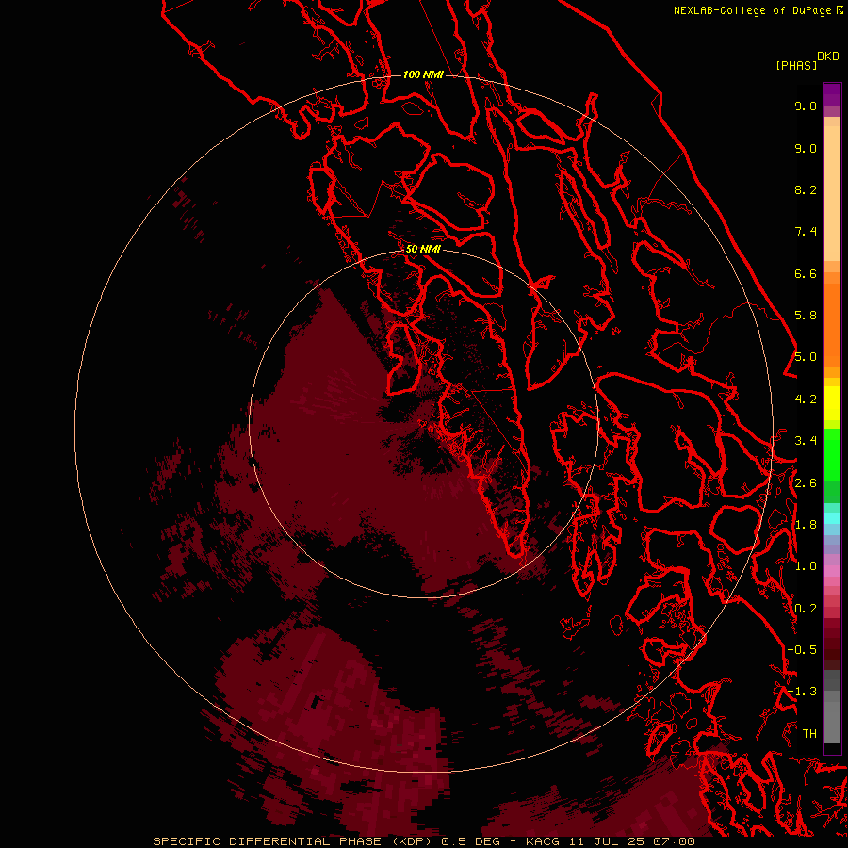Image resolution: width=848 pixels, height=848 pixels.
Task: Click the 9.0 value on the scale
Action: (806, 148)
